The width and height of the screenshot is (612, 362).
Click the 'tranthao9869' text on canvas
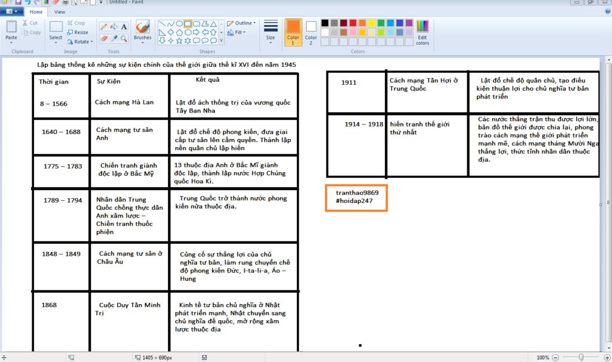[357, 193]
